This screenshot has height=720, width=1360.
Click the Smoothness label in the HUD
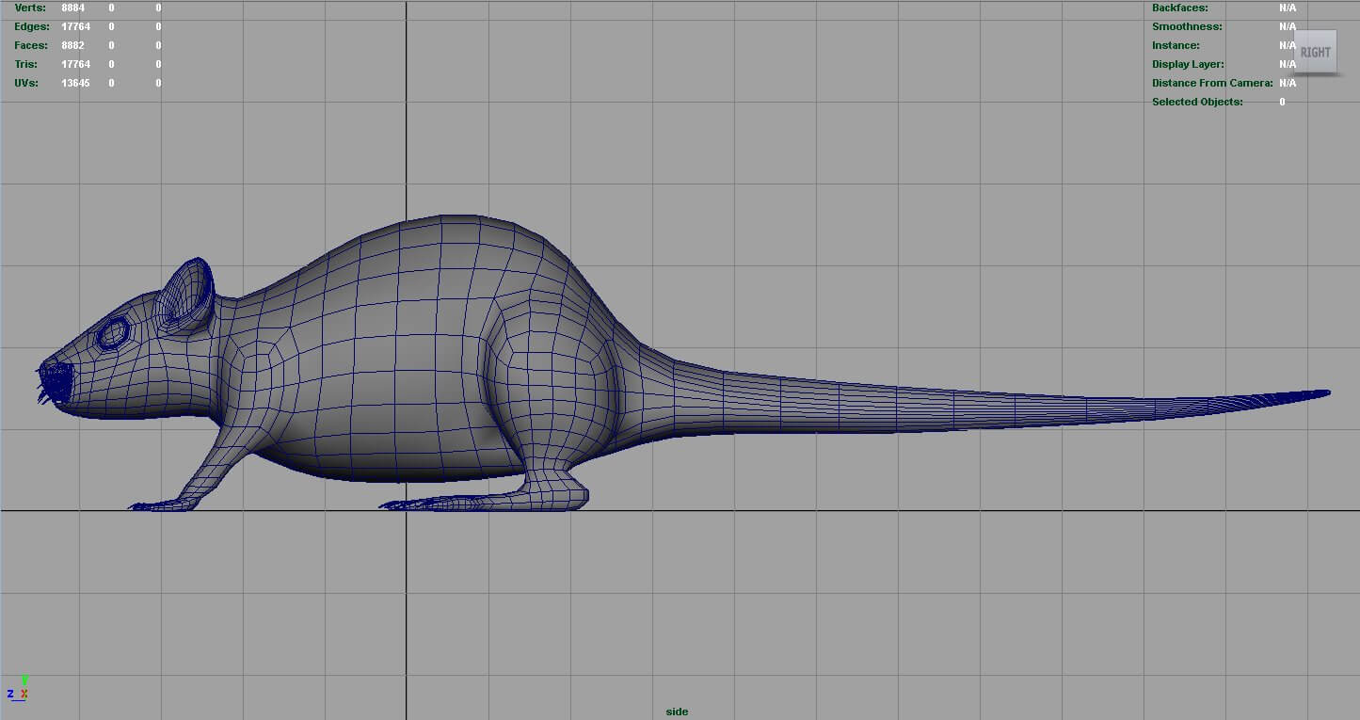(1187, 26)
